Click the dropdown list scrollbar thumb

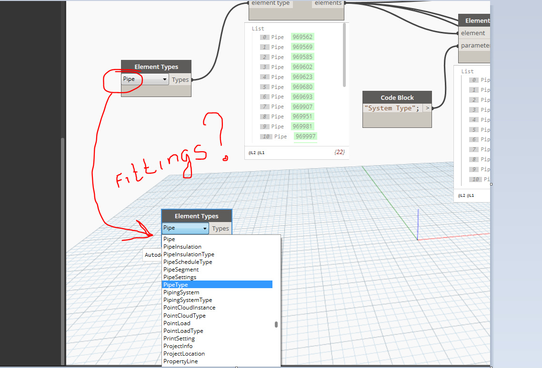[x=276, y=325]
